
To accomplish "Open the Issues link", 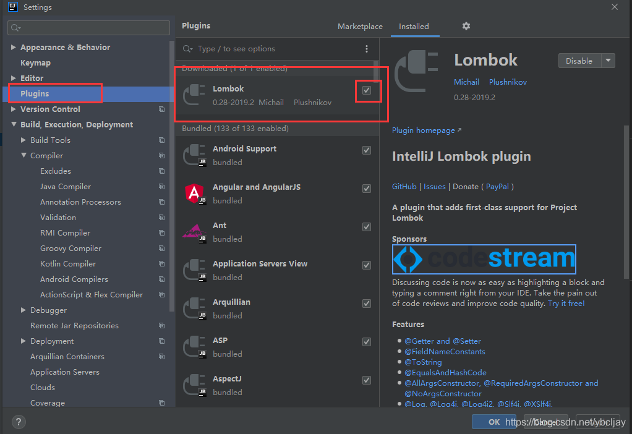I will (x=435, y=187).
